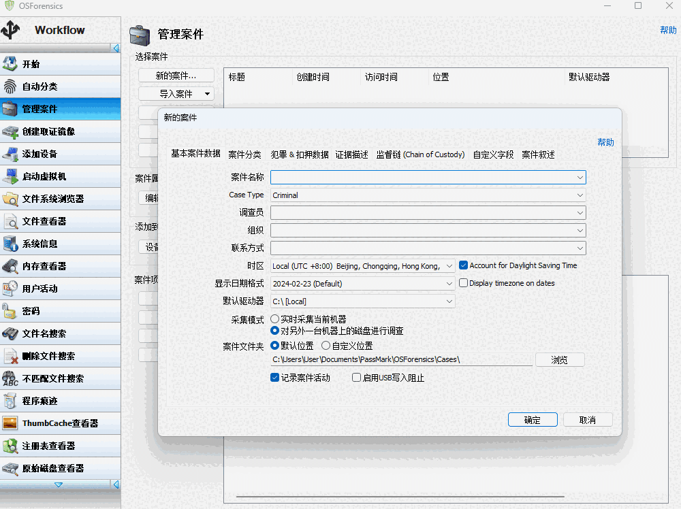Open the 密码 key icon

tap(10, 311)
